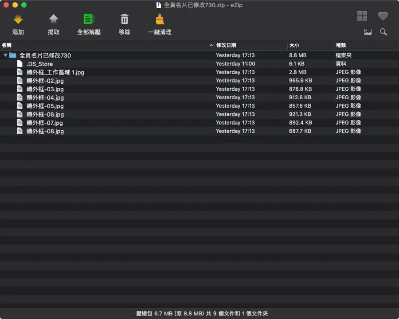
Task: Minimize the window with yellow button
Action: point(15,5)
